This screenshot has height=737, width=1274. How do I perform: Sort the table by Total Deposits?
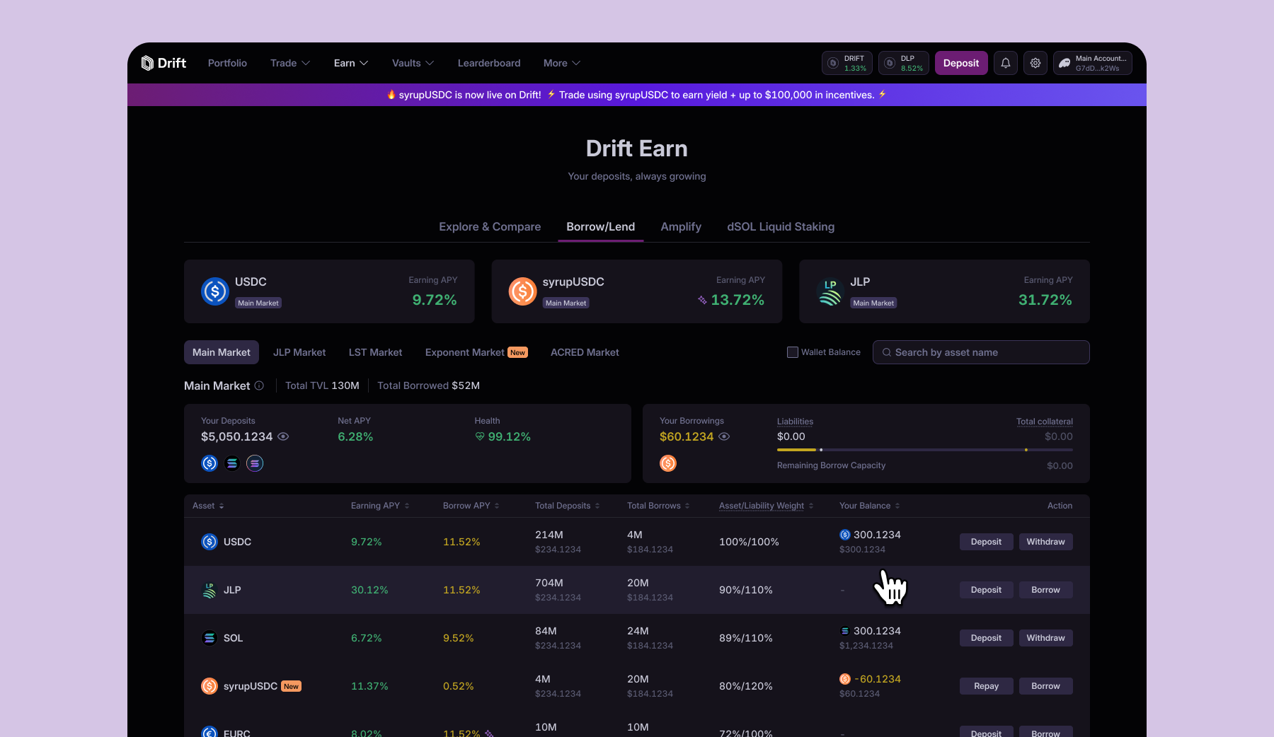pyautogui.click(x=568, y=506)
